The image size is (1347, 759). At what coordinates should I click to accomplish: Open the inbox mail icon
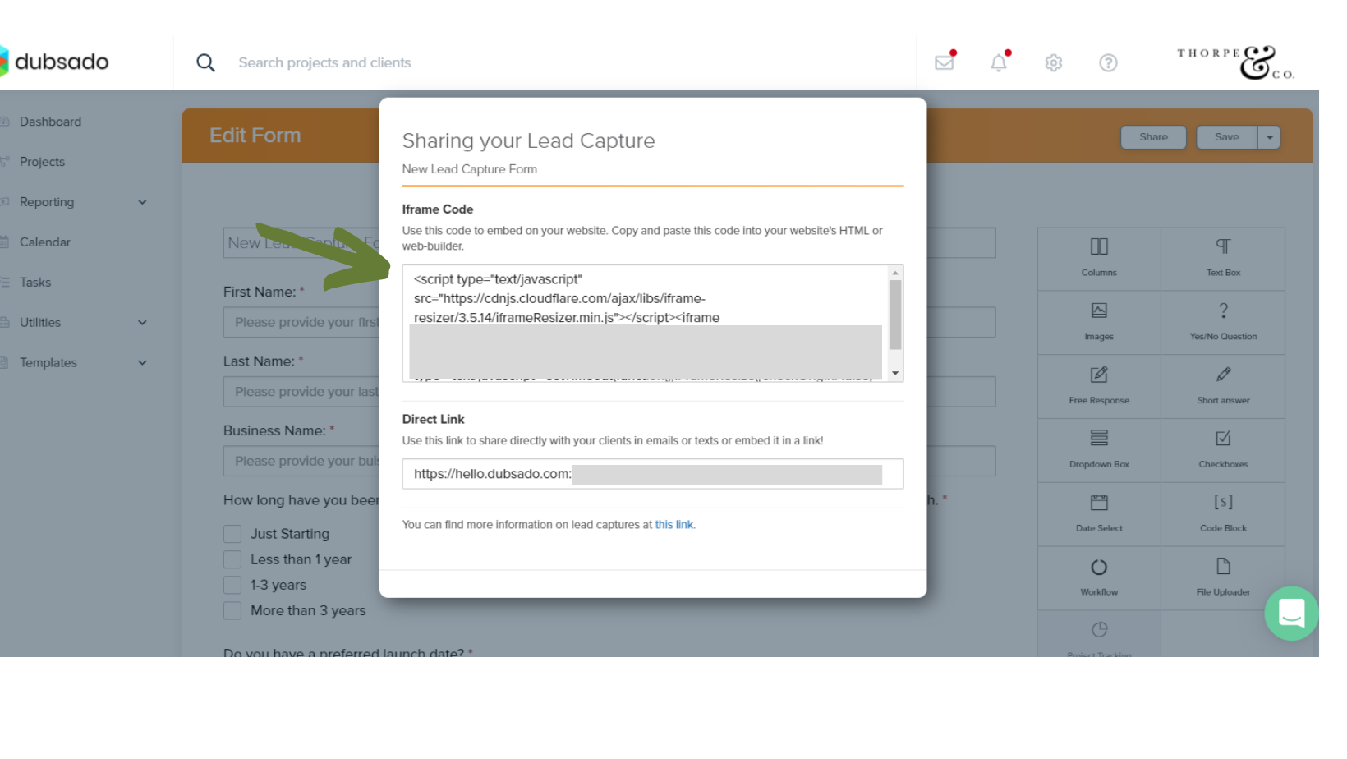point(945,62)
